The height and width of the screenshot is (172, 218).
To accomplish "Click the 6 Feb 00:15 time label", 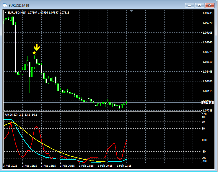I will tap(105, 166).
